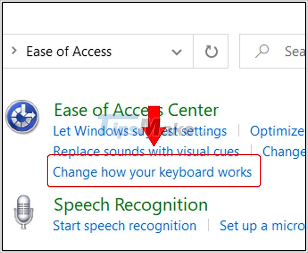Click the magnifier icon in the search box
This screenshot has height=253, width=308.
261,50
